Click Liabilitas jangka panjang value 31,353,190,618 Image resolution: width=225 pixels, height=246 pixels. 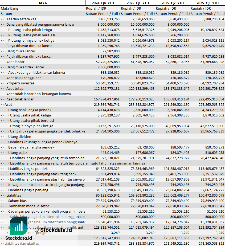click(108, 190)
